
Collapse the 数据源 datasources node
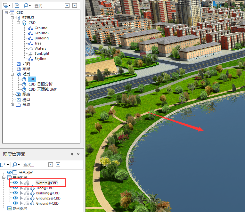click(12, 18)
